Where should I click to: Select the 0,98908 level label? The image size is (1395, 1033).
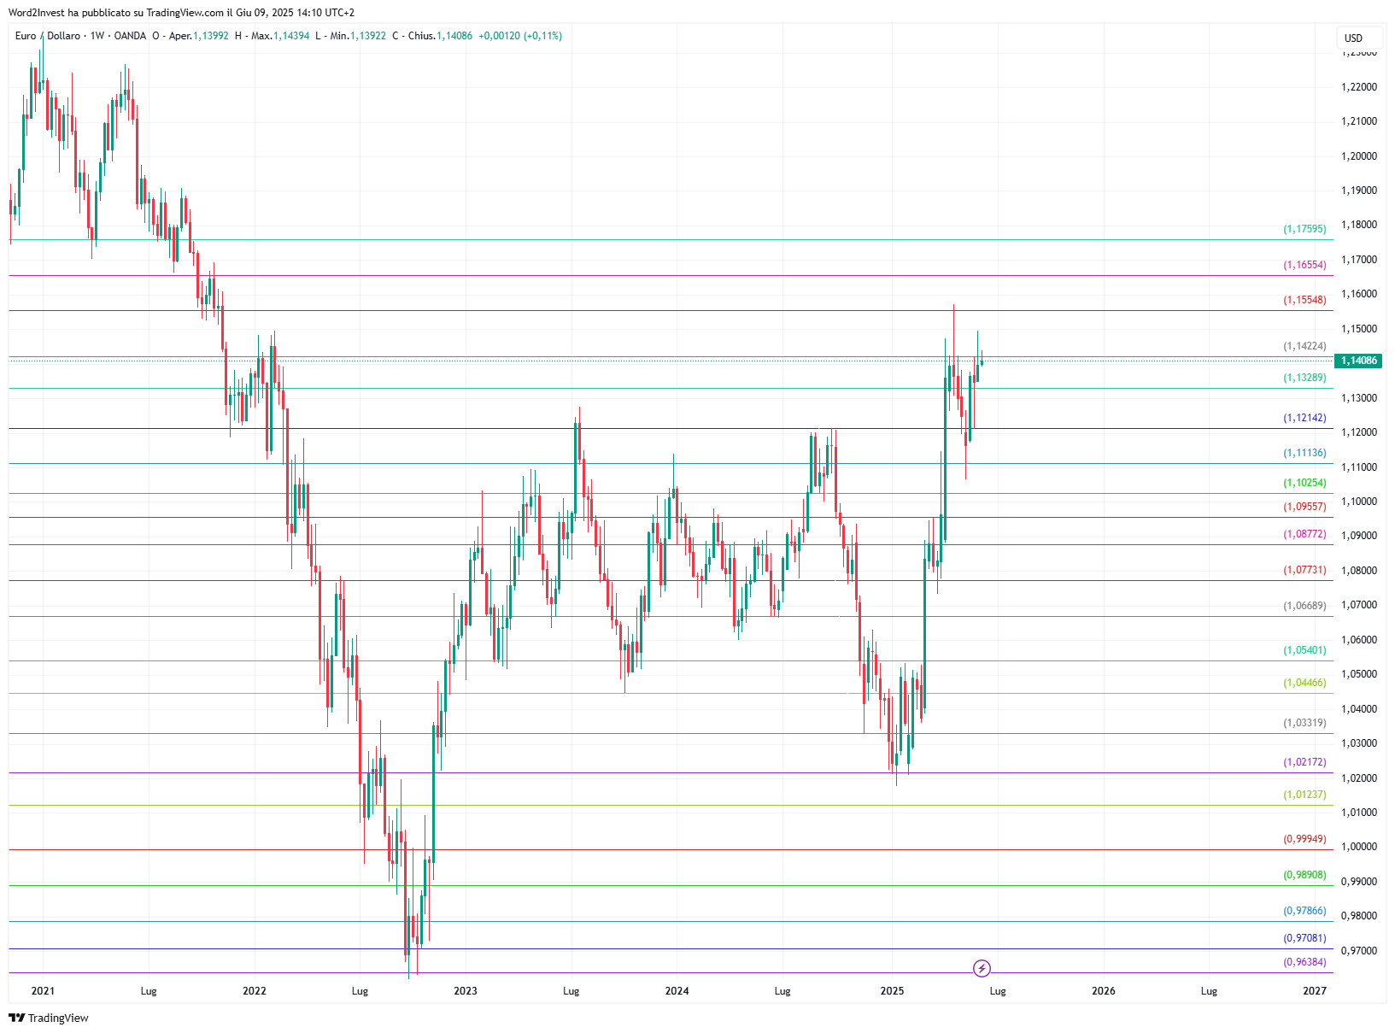(x=1304, y=875)
